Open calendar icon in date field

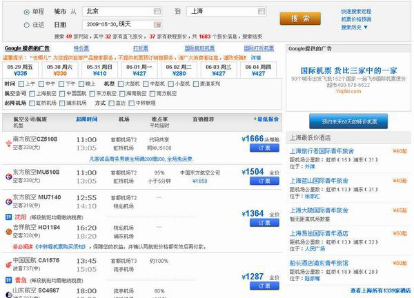coord(157,25)
